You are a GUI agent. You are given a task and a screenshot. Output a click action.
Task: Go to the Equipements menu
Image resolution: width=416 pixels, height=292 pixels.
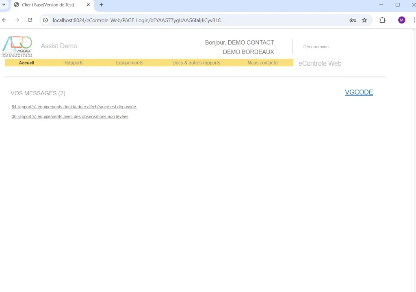point(130,63)
